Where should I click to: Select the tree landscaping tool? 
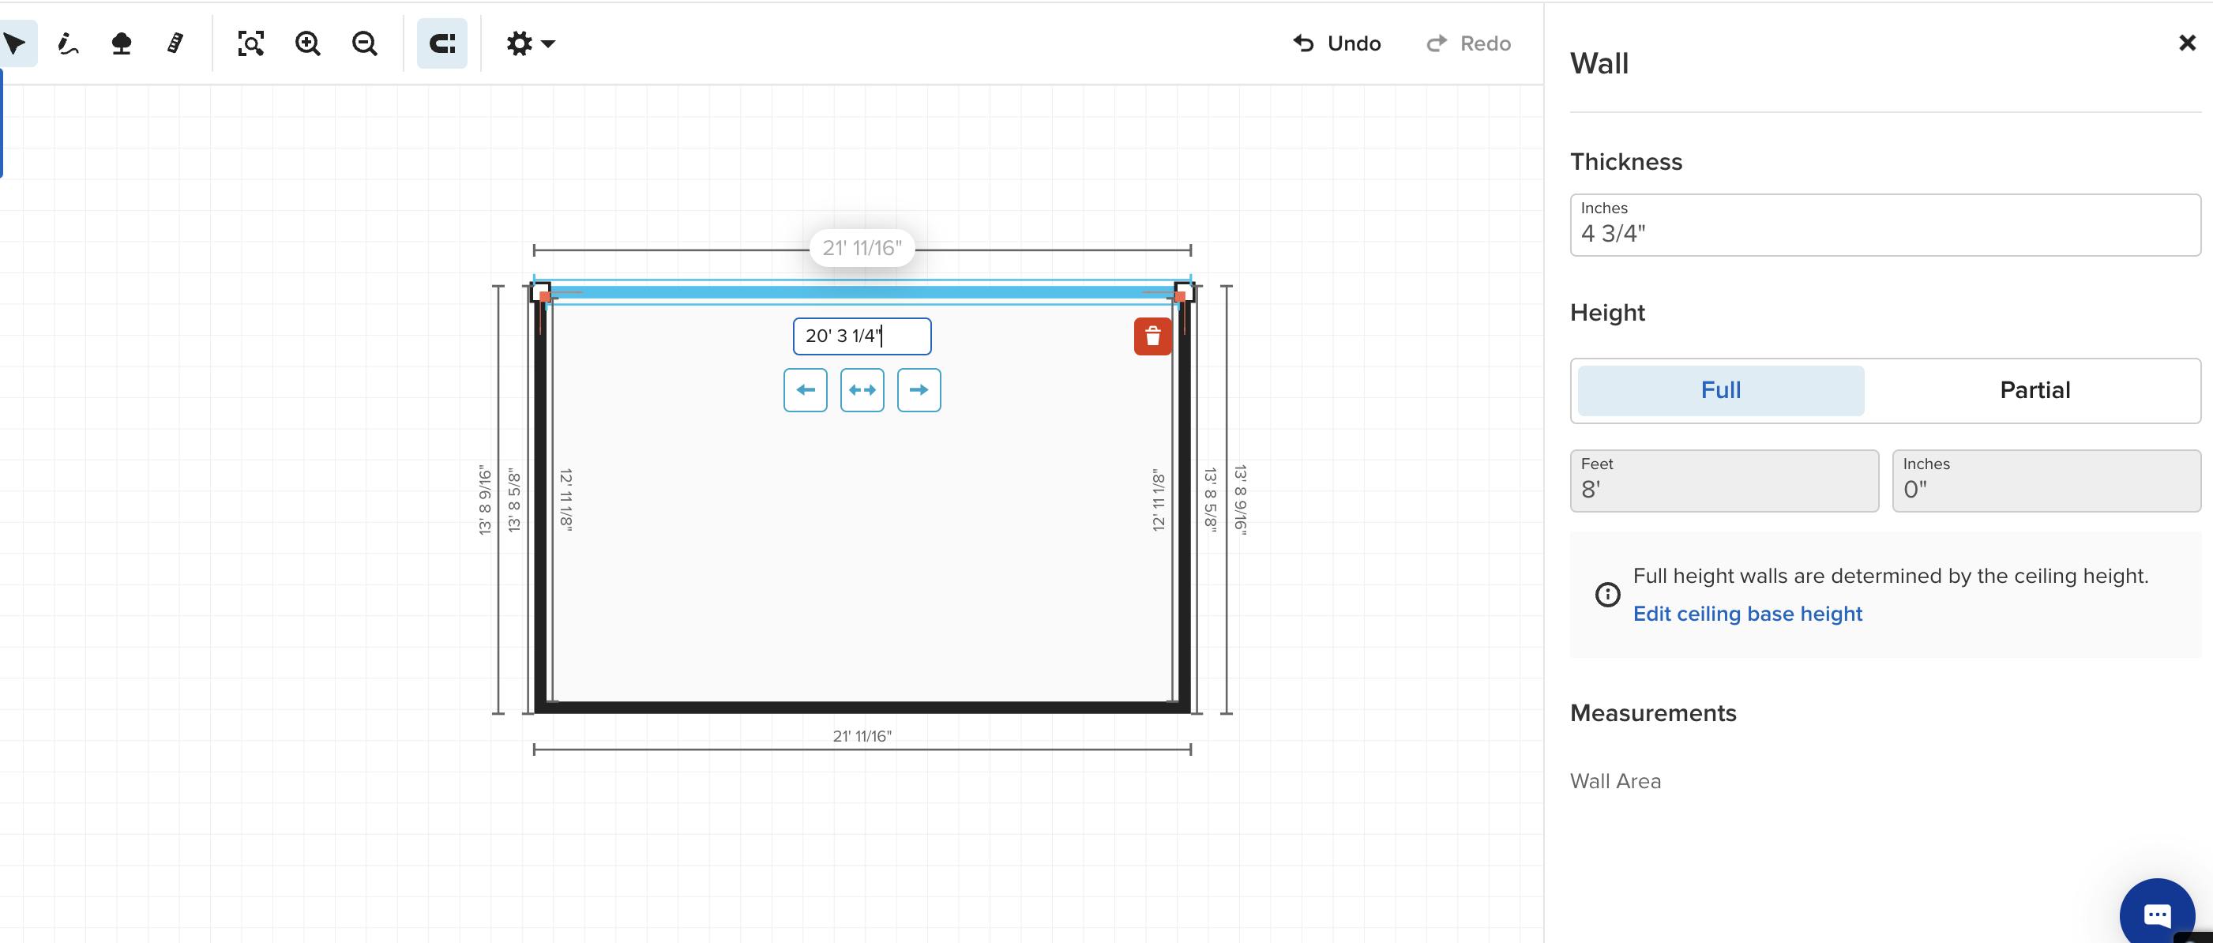coord(121,43)
